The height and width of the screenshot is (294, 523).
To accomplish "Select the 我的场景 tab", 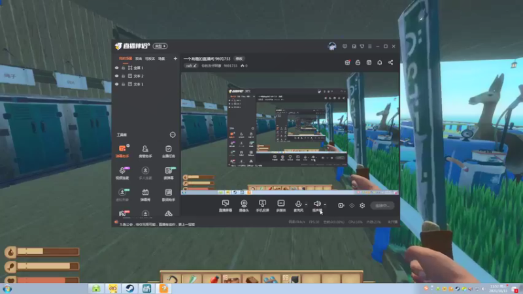I will tap(126, 59).
